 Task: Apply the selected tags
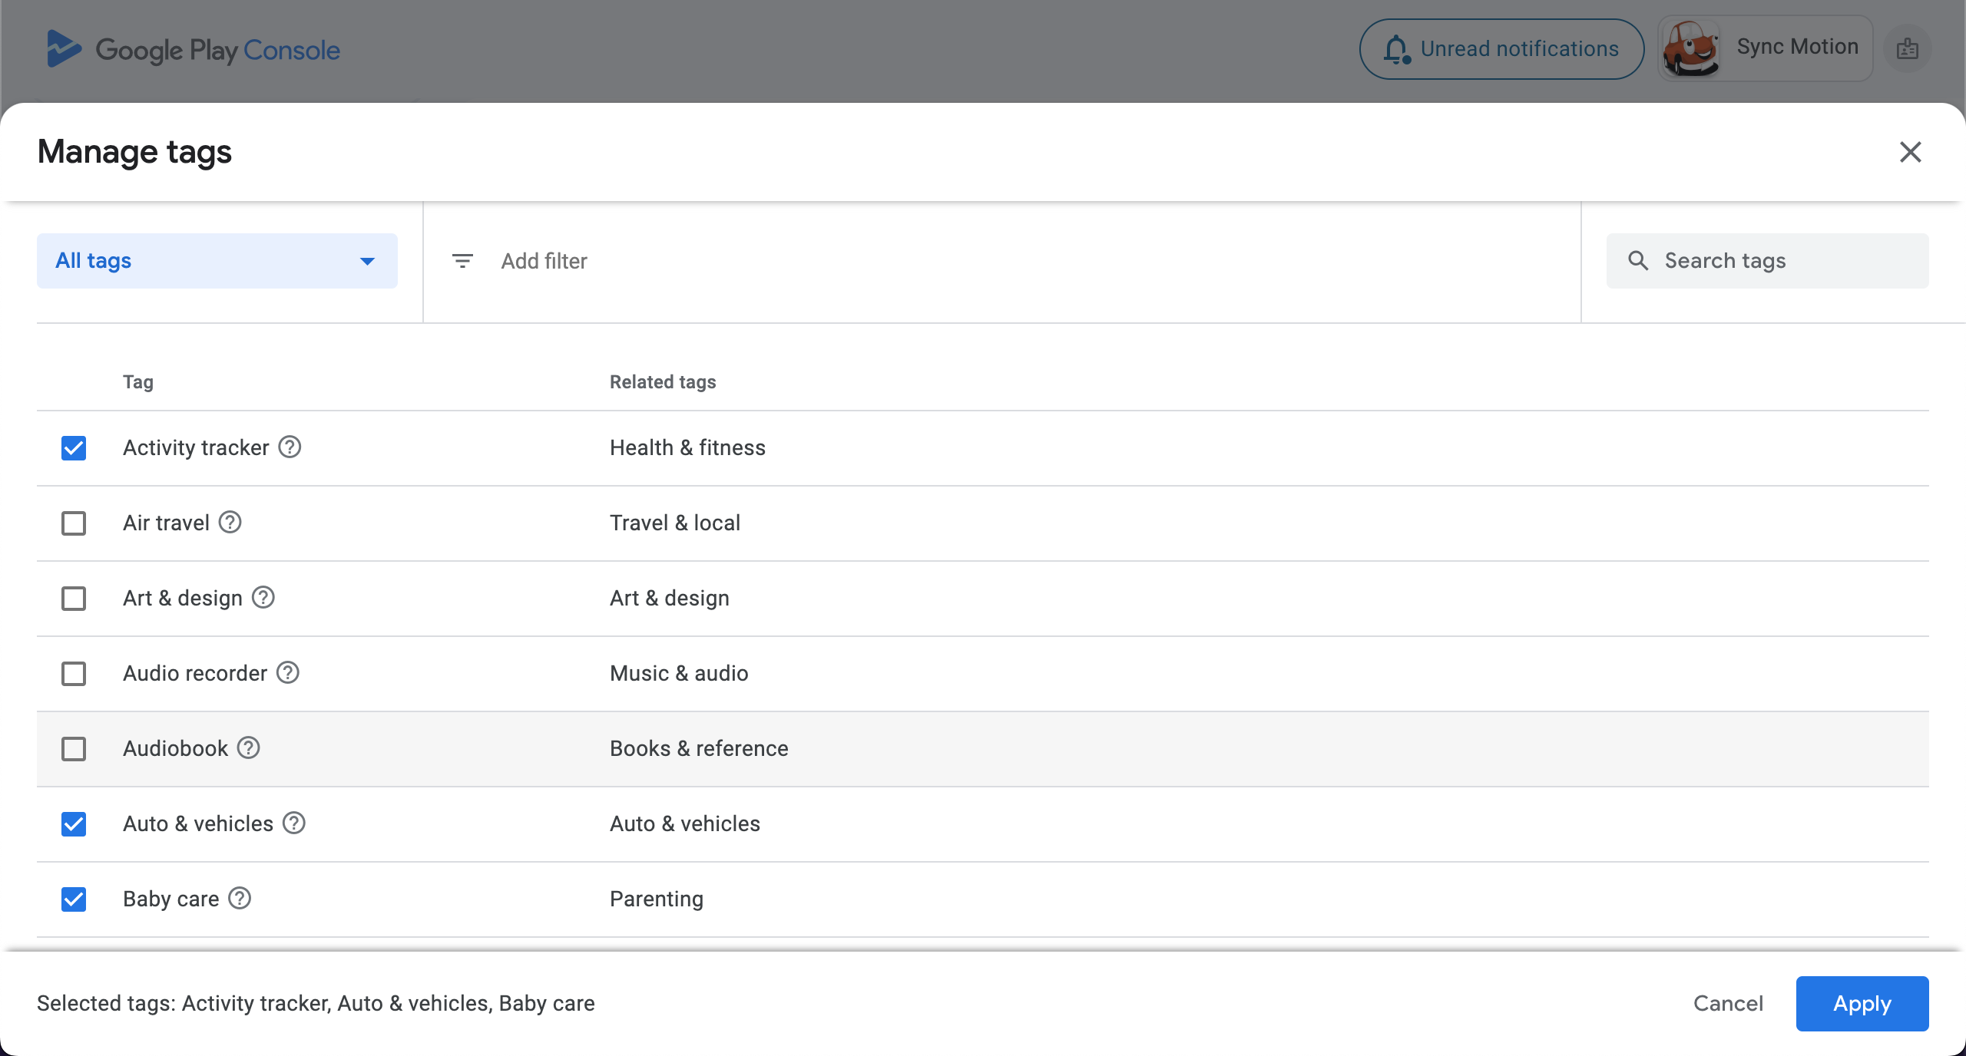[x=1862, y=1004]
